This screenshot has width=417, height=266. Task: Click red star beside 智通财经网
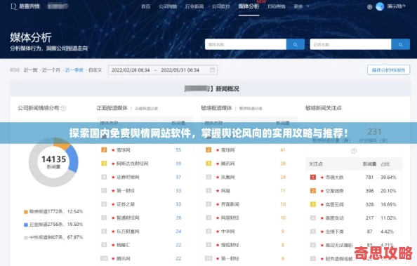click(113, 218)
